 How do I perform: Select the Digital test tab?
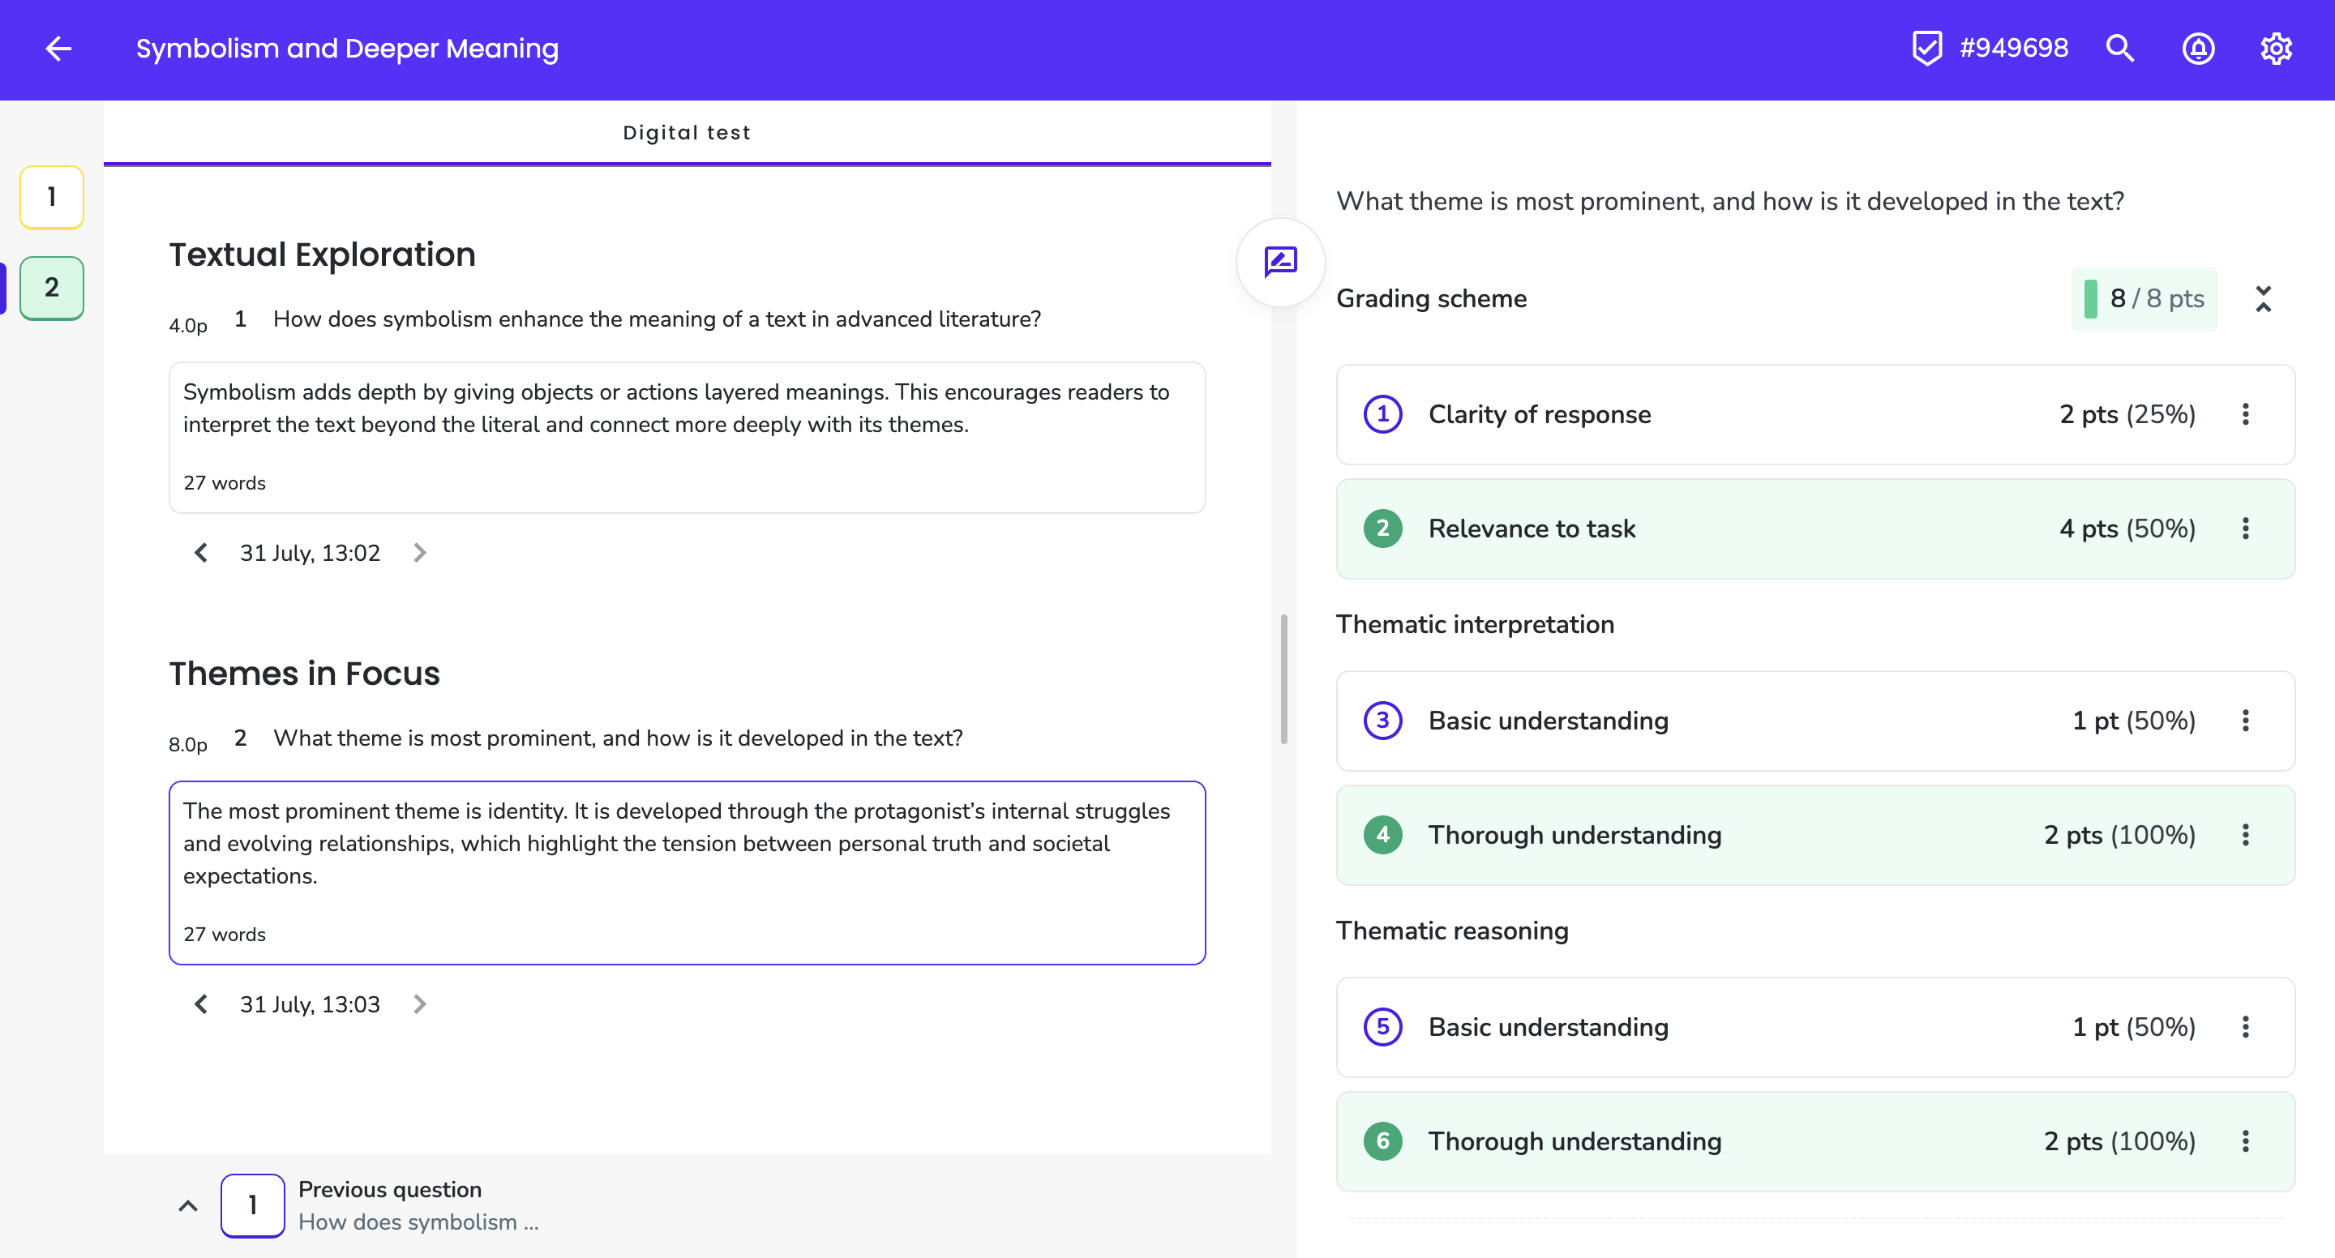[687, 133]
